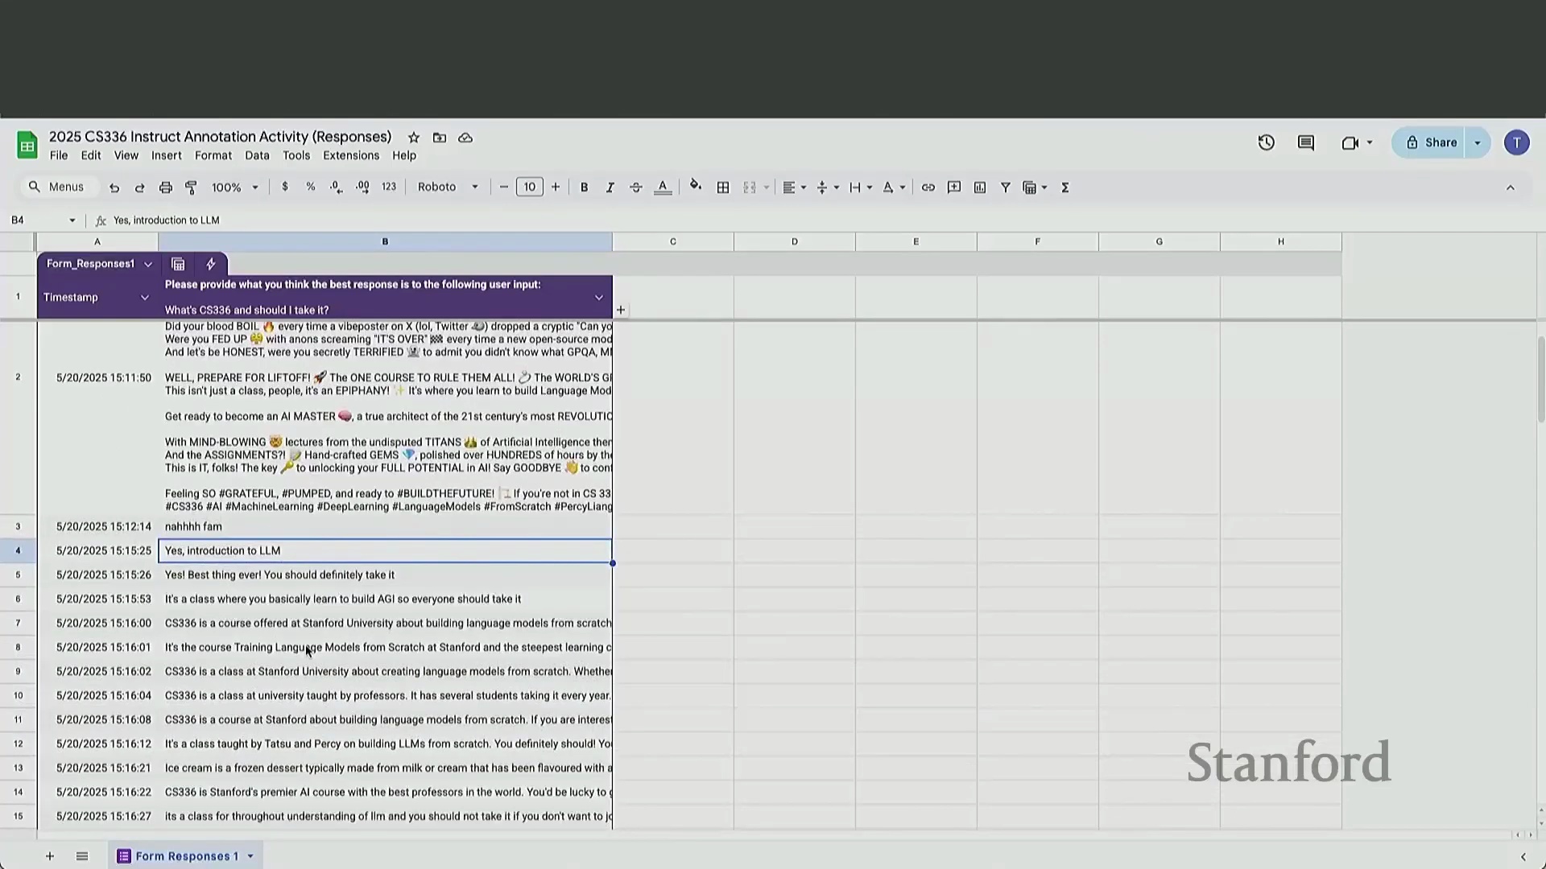Click the font size input field

pyautogui.click(x=529, y=187)
